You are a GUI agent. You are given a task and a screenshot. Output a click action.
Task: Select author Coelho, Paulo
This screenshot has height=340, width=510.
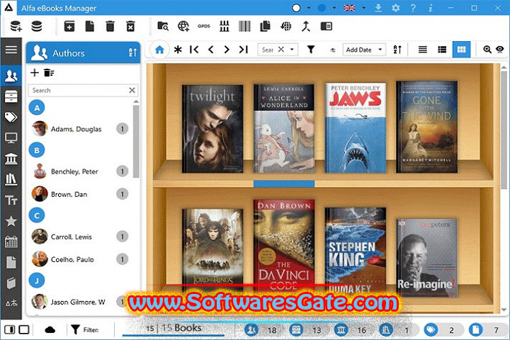coord(79,259)
